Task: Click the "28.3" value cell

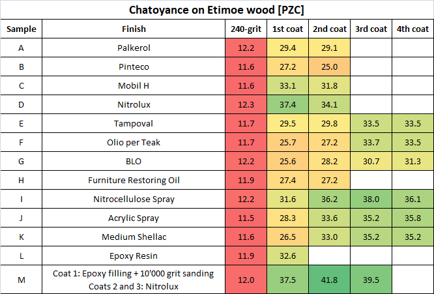Action: point(287,218)
